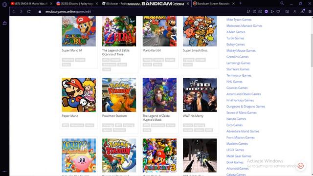Open the Super Smash Bros cover
This screenshot has width=313, height=176.
click(x=200, y=31)
